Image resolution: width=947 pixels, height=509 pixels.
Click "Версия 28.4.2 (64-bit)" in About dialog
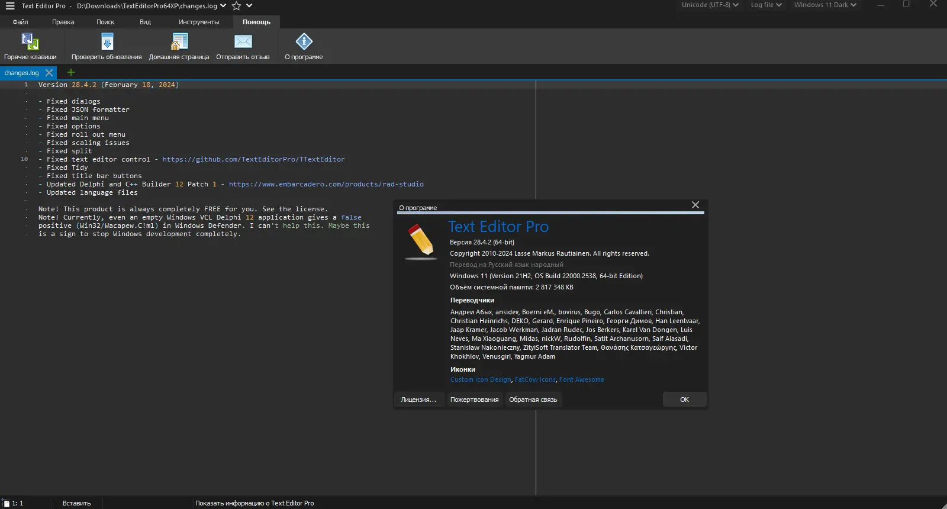482,242
